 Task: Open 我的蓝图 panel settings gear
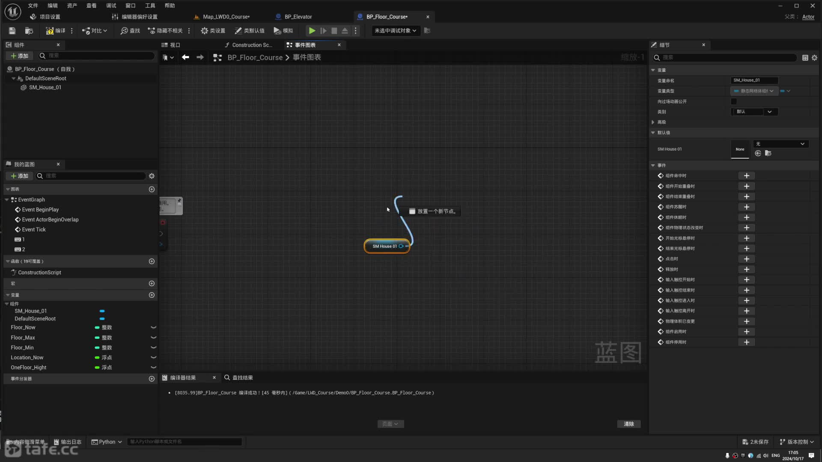point(152,176)
